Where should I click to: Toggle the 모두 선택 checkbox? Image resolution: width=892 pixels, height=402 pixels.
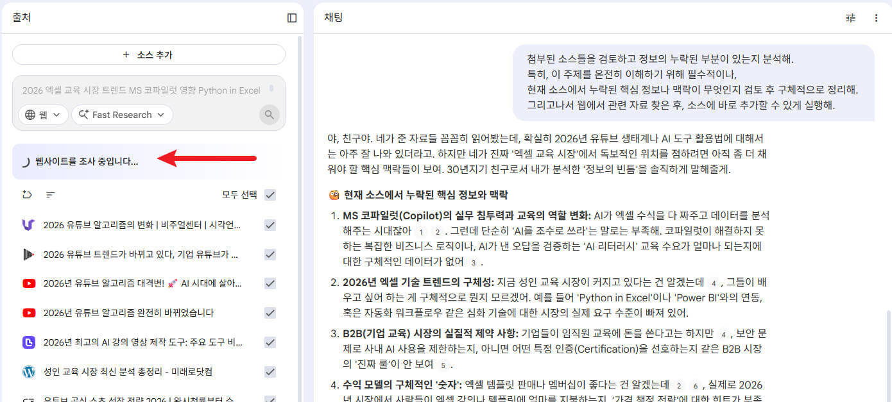tap(270, 195)
